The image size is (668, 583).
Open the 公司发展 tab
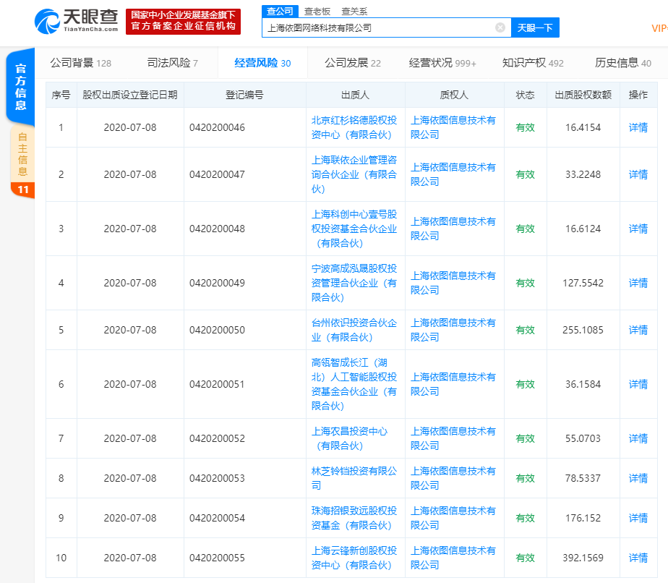[352, 63]
